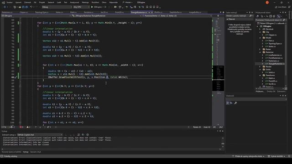Click search icon in Solution Explorer search box
The image size is (292, 164).
coord(284,20)
